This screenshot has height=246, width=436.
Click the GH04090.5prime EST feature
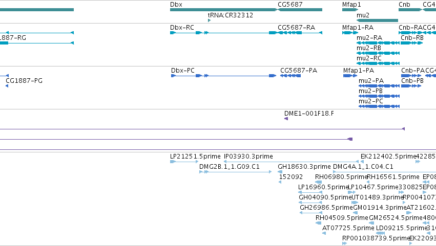[x=310, y=203]
